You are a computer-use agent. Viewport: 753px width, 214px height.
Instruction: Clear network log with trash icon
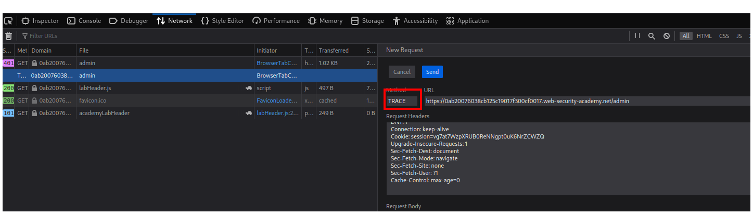point(8,36)
